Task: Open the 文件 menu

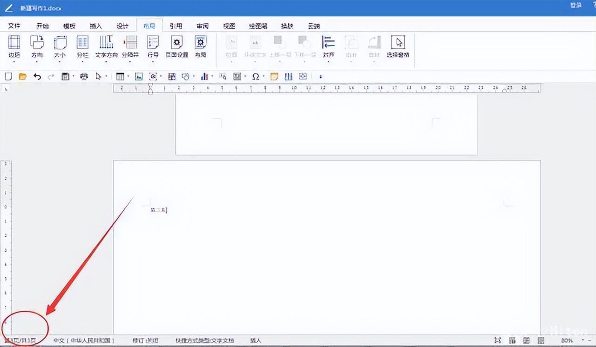Action: [x=14, y=26]
